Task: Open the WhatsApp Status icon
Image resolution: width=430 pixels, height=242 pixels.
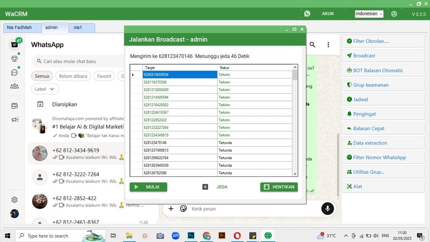Action: (15, 59)
